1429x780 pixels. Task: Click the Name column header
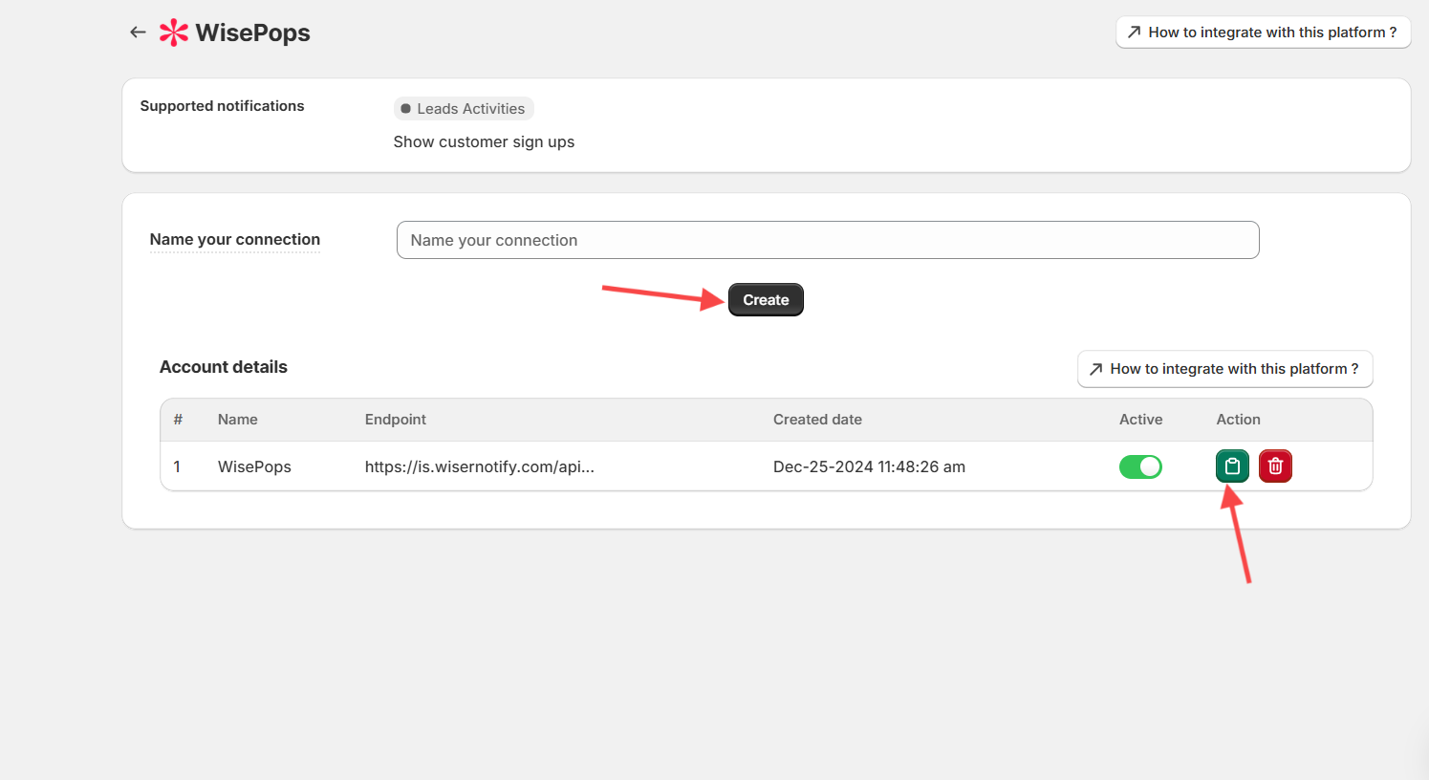pyautogui.click(x=238, y=420)
